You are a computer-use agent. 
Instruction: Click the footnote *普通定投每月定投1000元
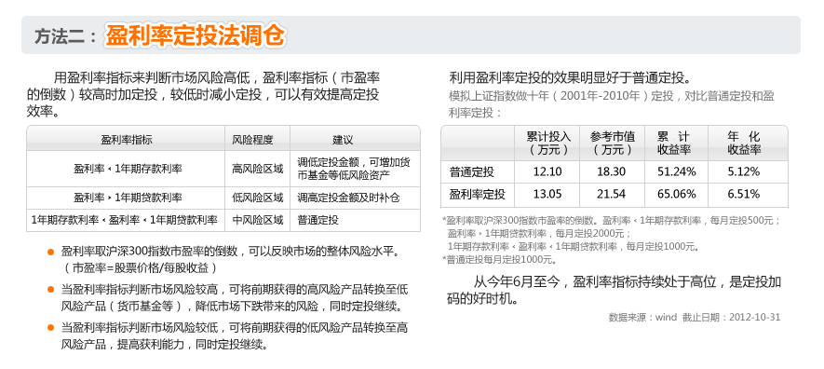pos(499,259)
